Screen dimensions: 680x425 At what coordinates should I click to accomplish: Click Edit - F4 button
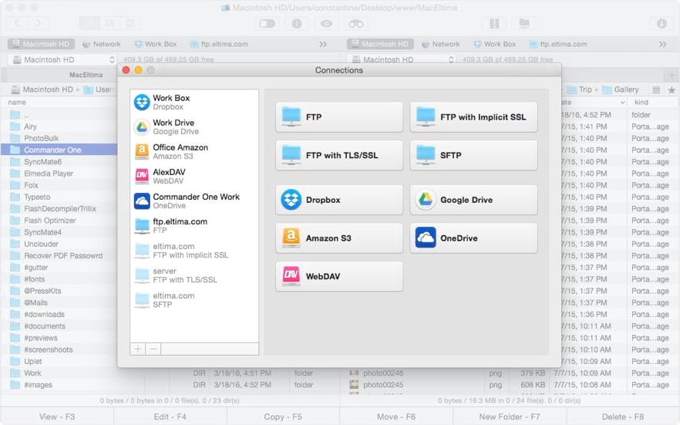[170, 417]
